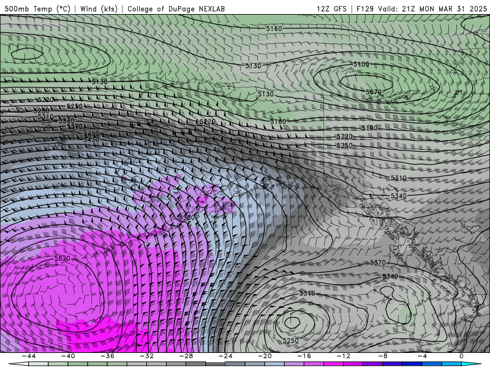
Task: Click 'College of DuPage NEXLAB' header text
Action: (x=176, y=9)
